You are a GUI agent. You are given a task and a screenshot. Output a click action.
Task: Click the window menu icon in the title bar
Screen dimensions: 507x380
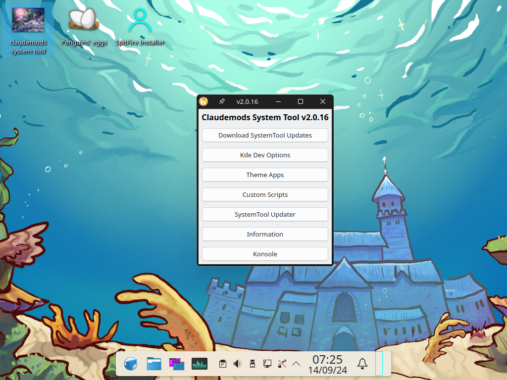(203, 101)
